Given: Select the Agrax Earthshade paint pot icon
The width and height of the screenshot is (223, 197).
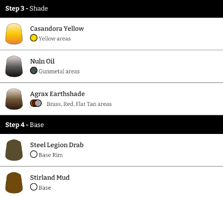Looking at the screenshot, I should pos(14,99).
